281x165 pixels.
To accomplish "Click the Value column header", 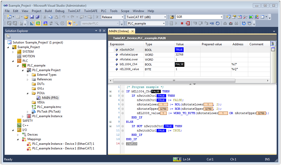I will [x=180, y=44].
